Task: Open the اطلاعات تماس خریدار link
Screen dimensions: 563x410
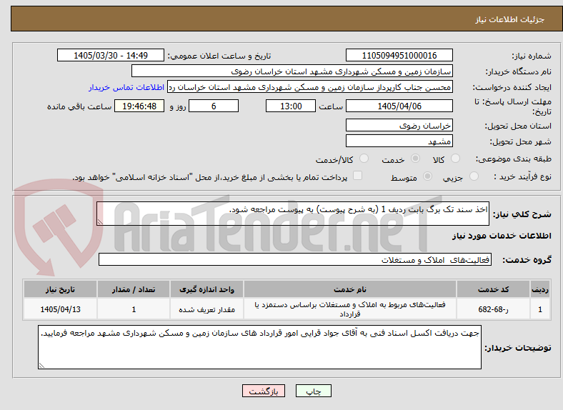Action: (126, 87)
